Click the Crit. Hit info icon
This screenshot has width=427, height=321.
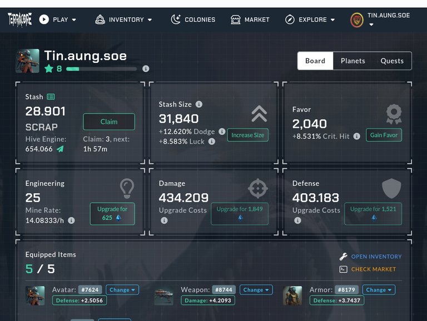coord(357,136)
